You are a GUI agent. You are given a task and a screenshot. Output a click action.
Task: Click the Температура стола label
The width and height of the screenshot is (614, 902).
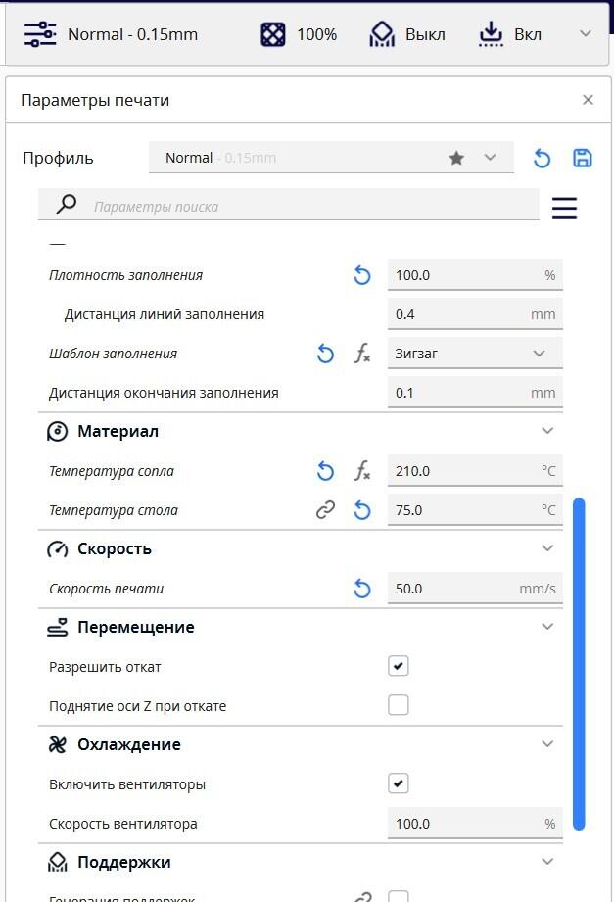click(114, 510)
